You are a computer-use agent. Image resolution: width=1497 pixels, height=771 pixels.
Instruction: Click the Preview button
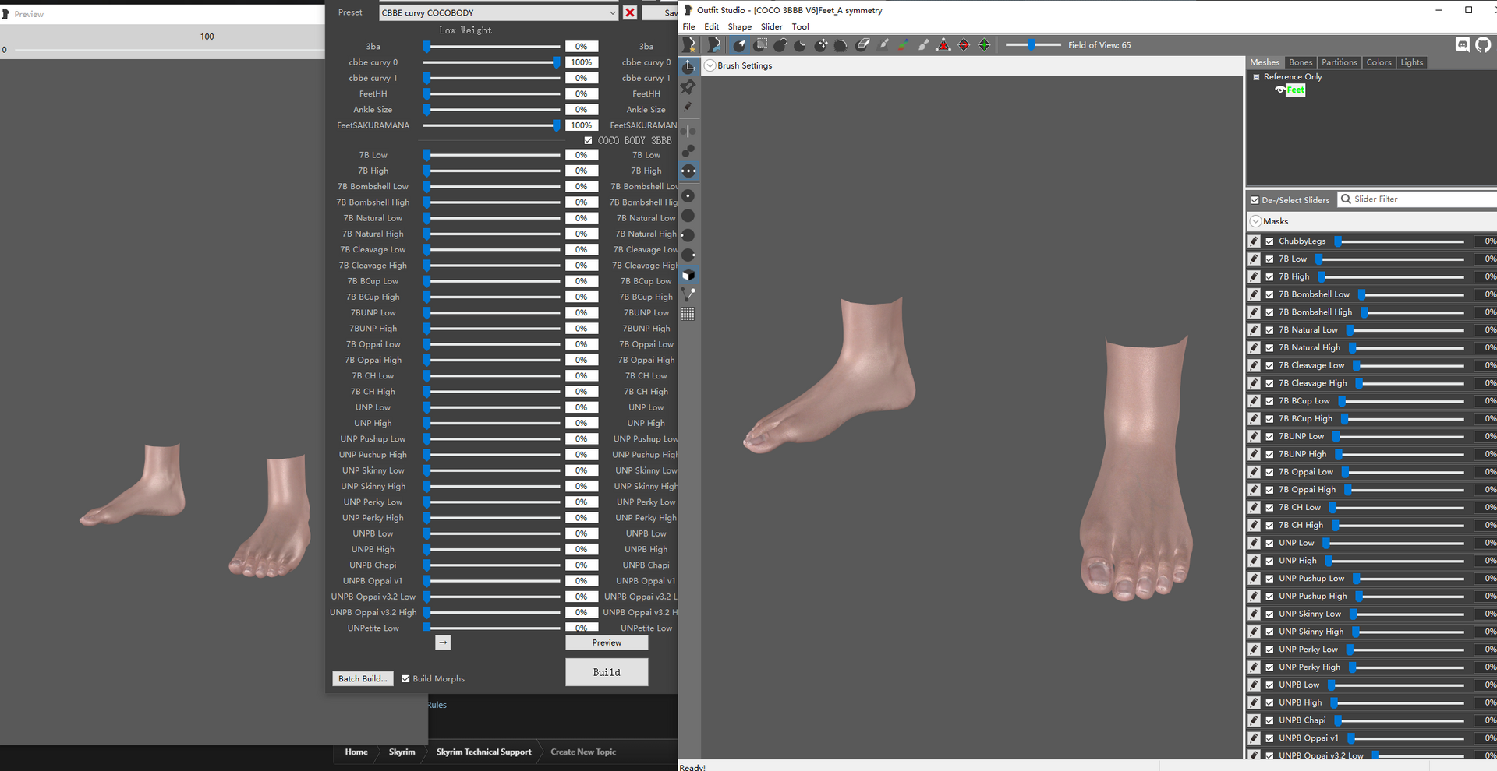click(607, 642)
